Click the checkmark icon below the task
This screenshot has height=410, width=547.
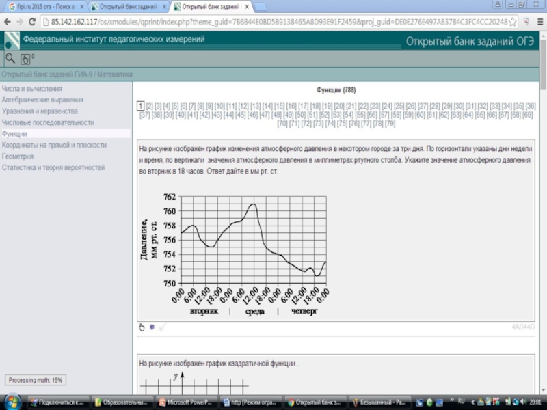[162, 327]
